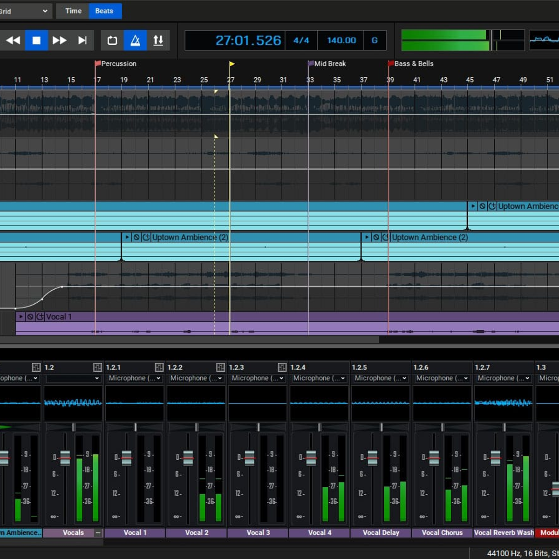Viewport: 559px width, 559px height.
Task: Click the Mid Break timeline marker
Action: (327, 64)
